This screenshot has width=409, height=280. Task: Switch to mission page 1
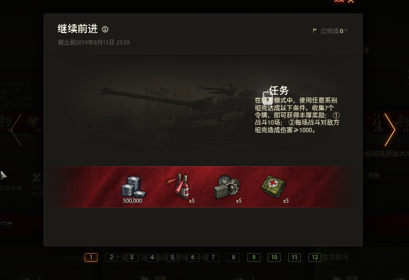click(91, 257)
